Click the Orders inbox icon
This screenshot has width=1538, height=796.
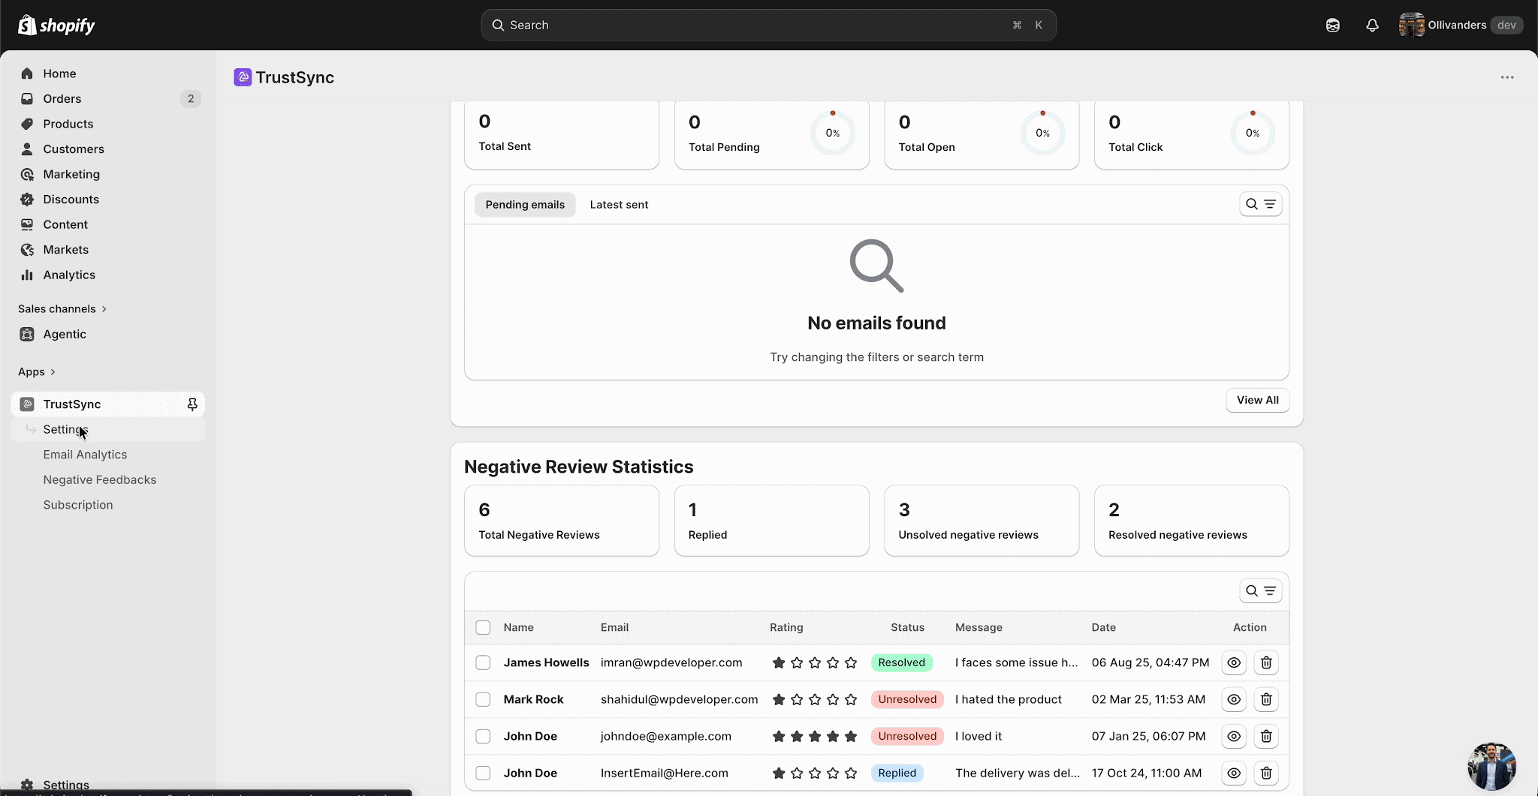click(27, 99)
